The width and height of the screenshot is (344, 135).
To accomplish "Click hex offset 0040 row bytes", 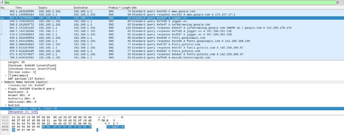I will click(23, 130).
